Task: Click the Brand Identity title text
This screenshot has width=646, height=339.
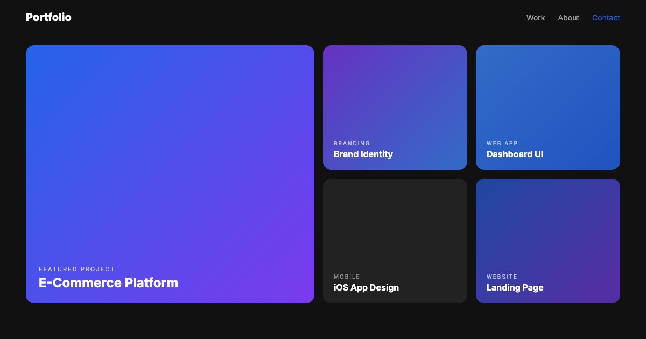Action: point(363,154)
